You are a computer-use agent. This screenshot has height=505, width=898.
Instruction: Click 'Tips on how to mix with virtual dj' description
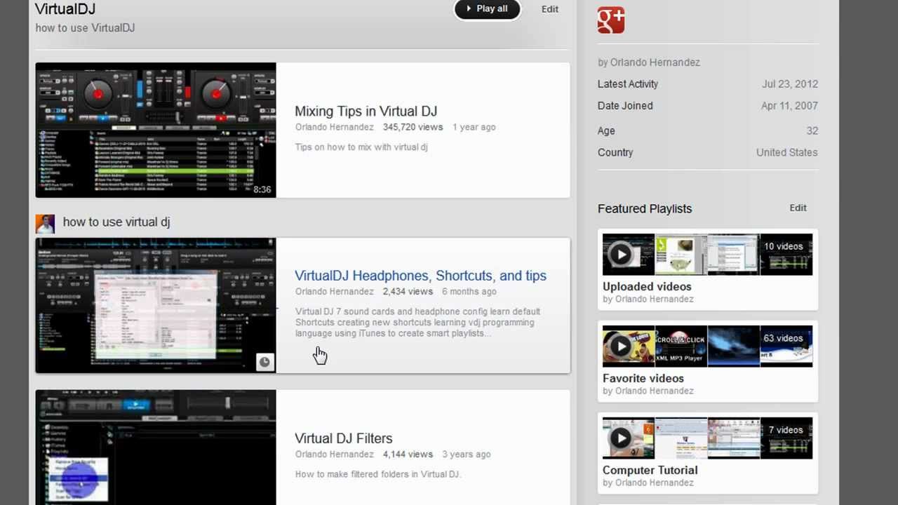(x=361, y=147)
